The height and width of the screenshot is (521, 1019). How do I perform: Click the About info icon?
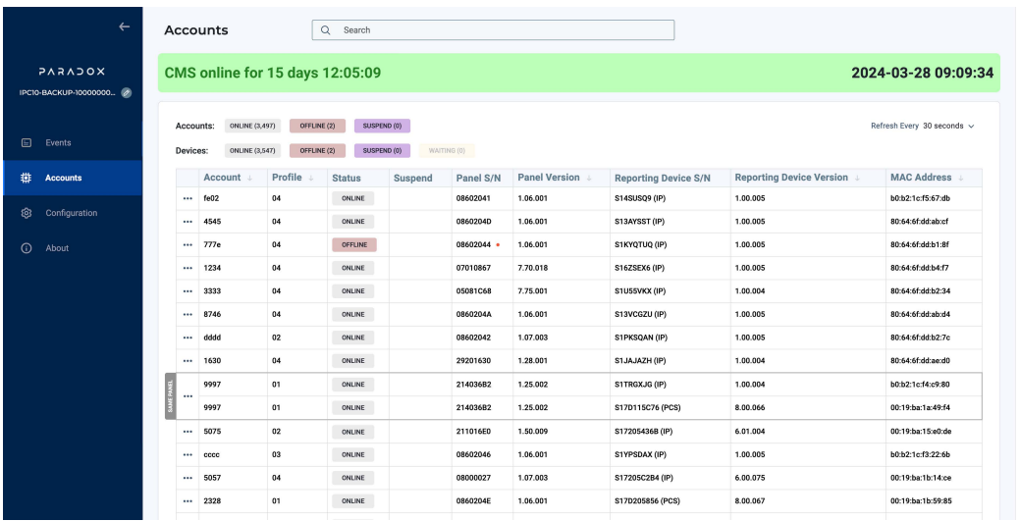click(28, 247)
